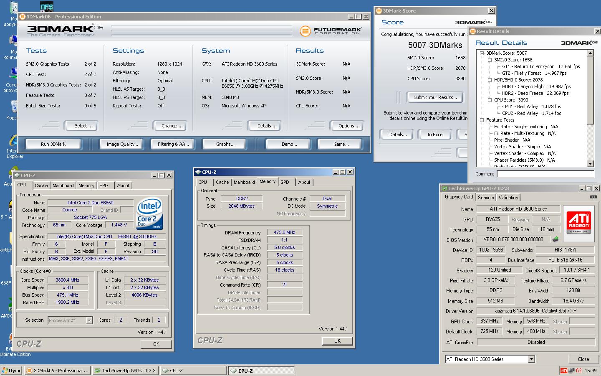Viewport: 601px width, 376px height.
Task: Click the Select... button under Tests
Action: pyautogui.click(x=83, y=126)
